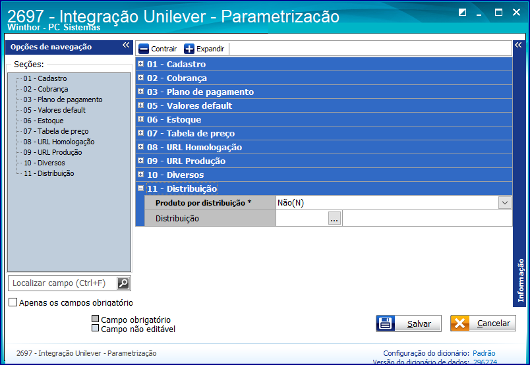This screenshot has height=365, width=530.
Task: Click the Expandir toolbar label
Action: [x=210, y=49]
